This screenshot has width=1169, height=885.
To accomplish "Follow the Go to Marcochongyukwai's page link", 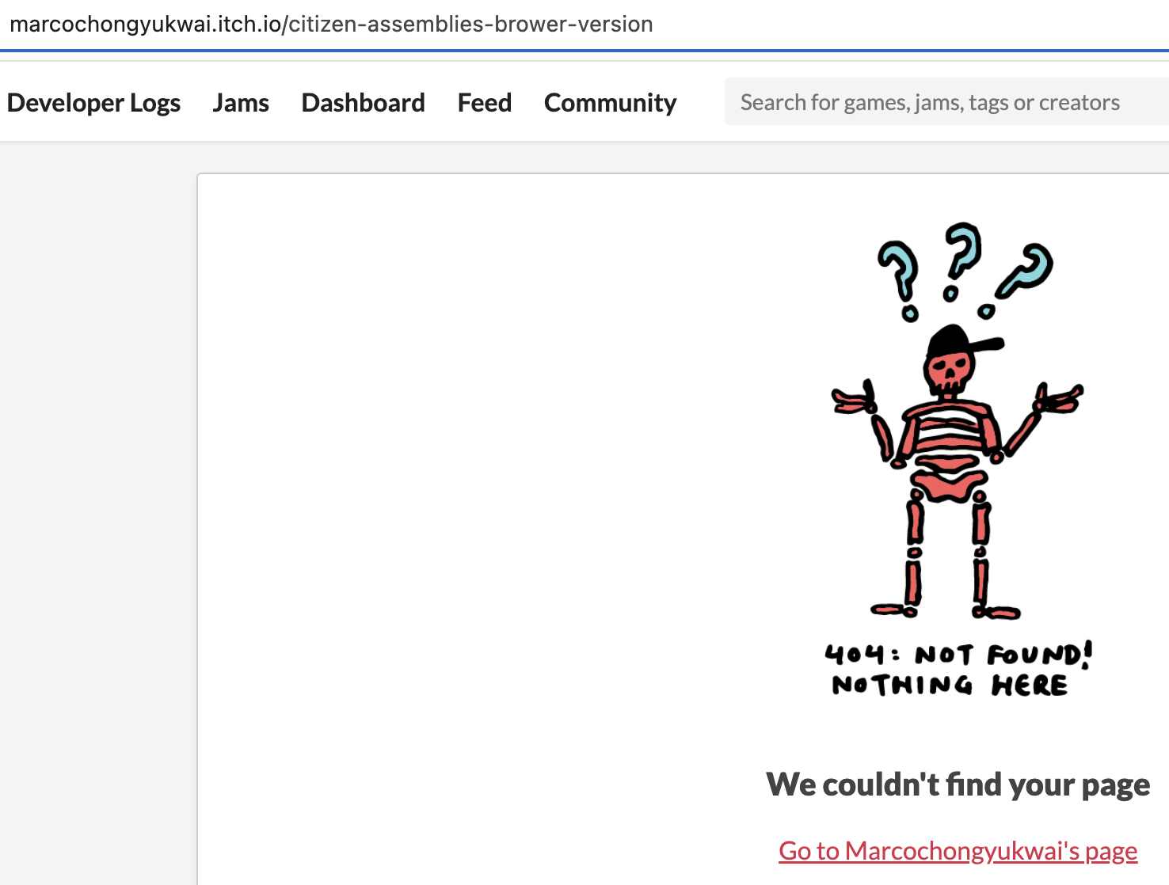I will click(x=958, y=851).
